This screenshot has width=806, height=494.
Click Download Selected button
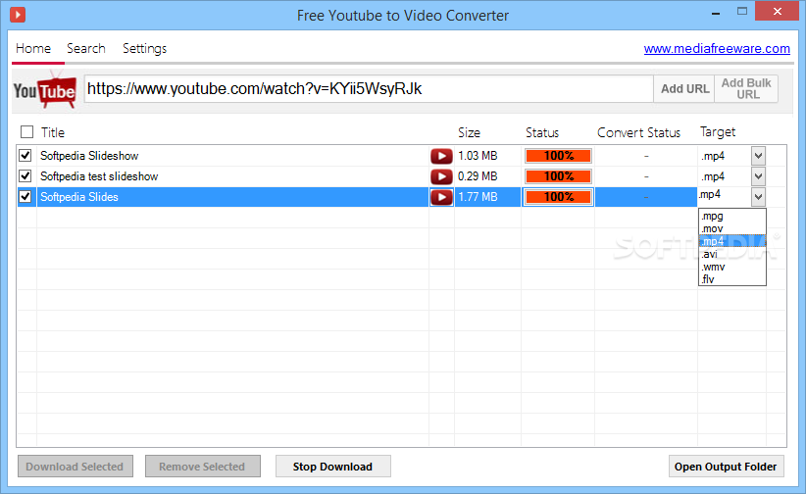point(76,467)
